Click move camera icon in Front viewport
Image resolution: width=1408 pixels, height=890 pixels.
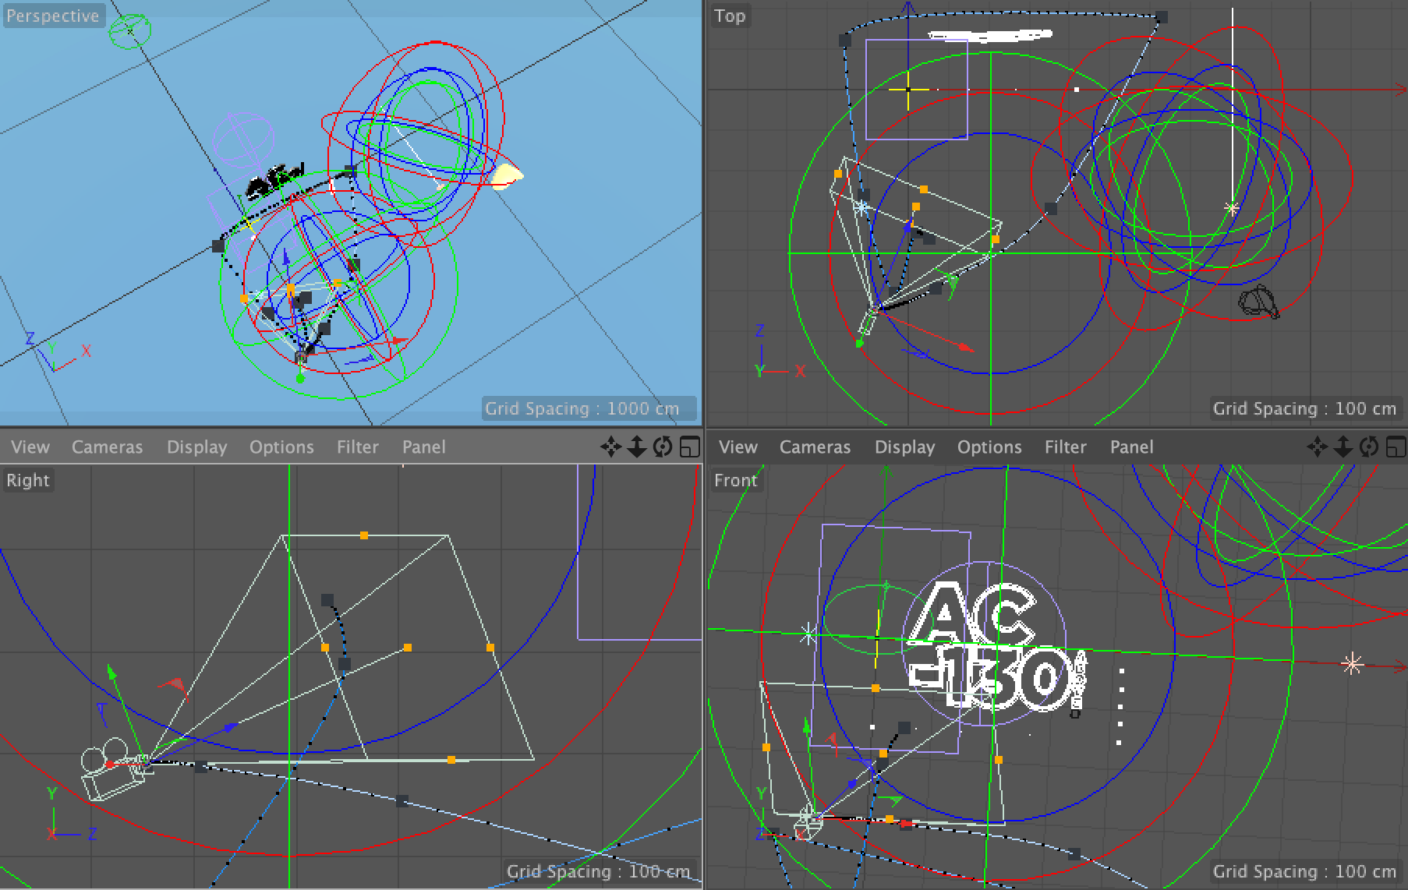1317,447
